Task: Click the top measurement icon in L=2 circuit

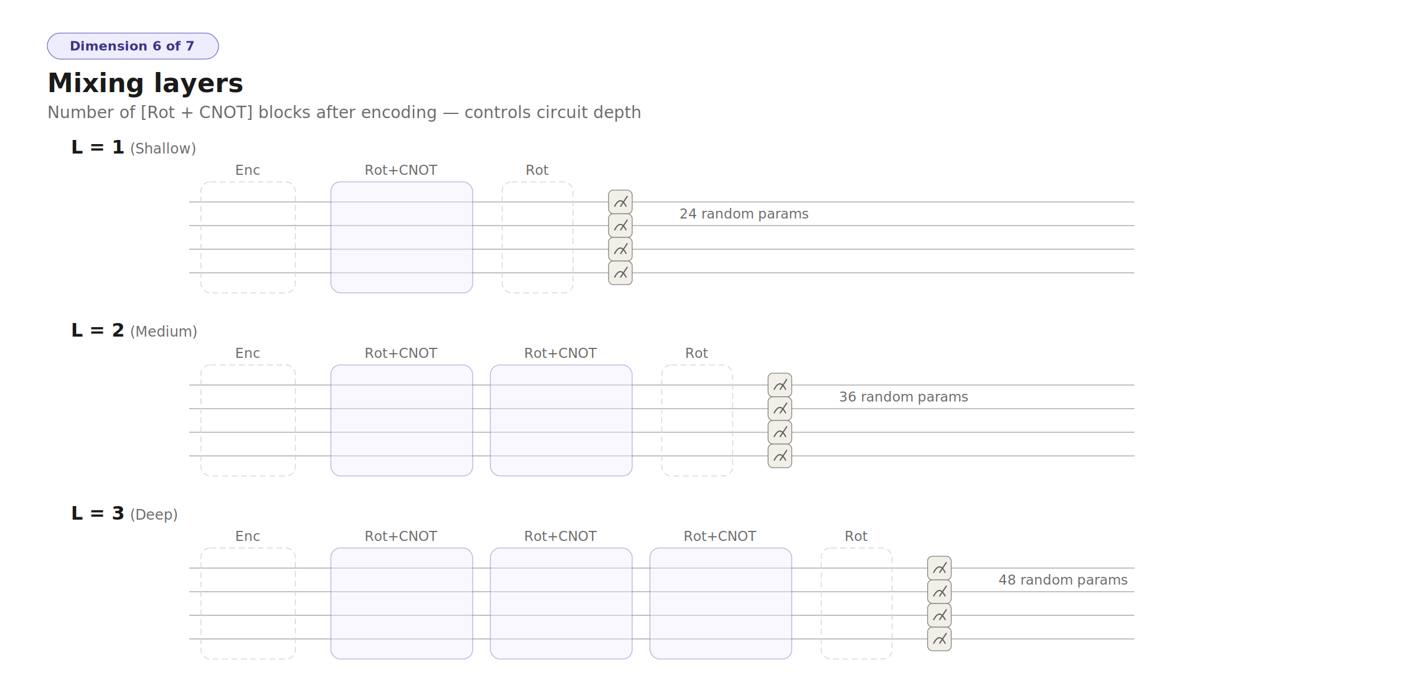Action: click(x=780, y=385)
